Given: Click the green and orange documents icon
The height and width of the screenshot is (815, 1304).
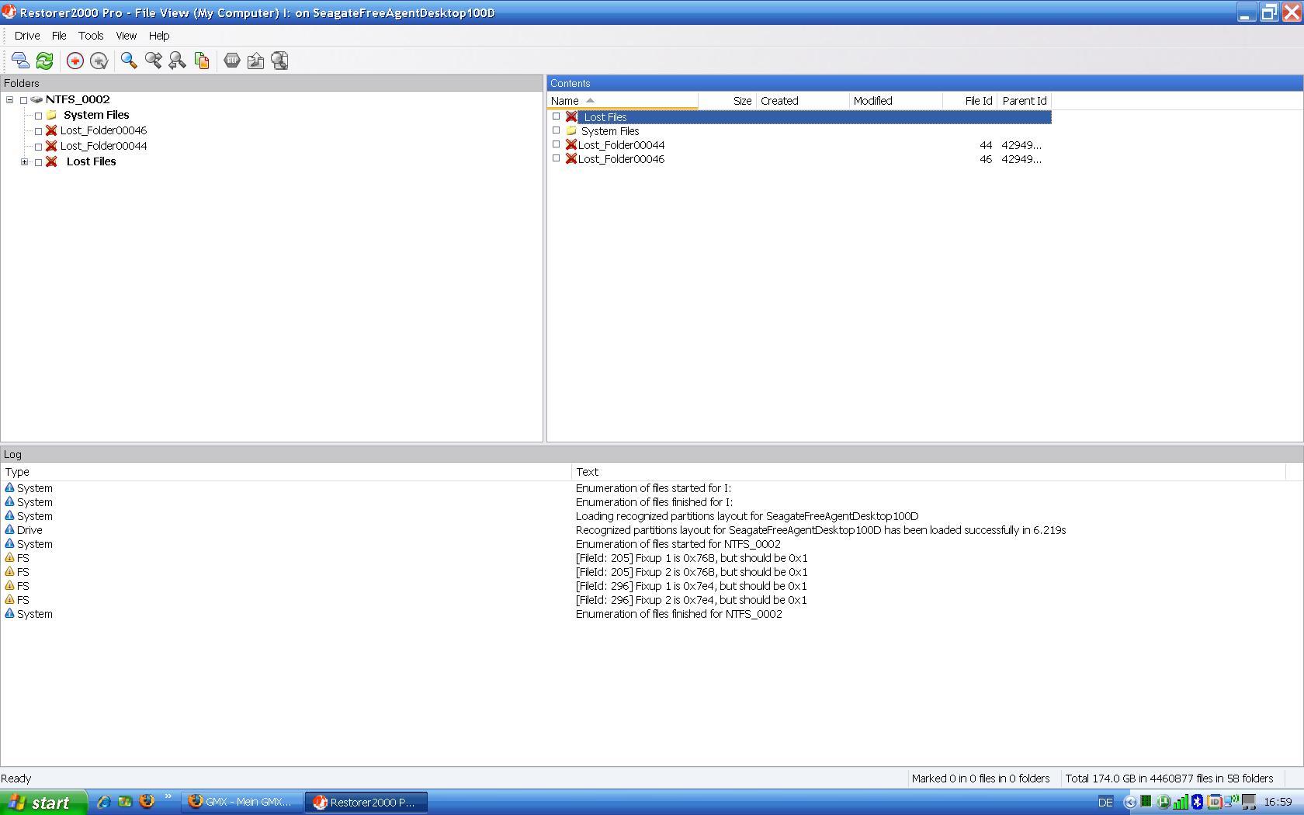Looking at the screenshot, I should [202, 61].
